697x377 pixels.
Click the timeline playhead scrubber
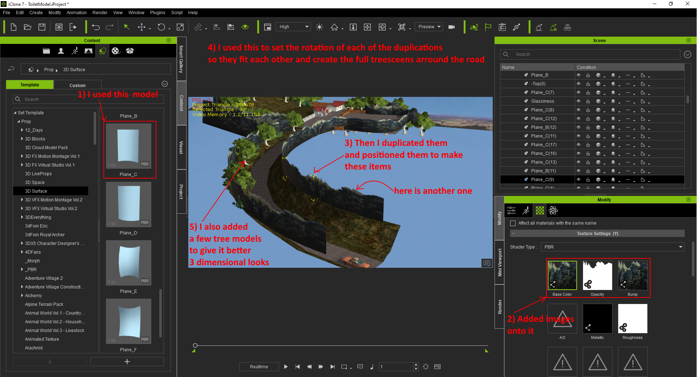click(195, 345)
